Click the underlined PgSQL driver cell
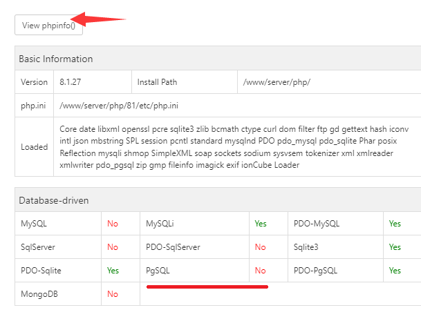 click(x=158, y=271)
